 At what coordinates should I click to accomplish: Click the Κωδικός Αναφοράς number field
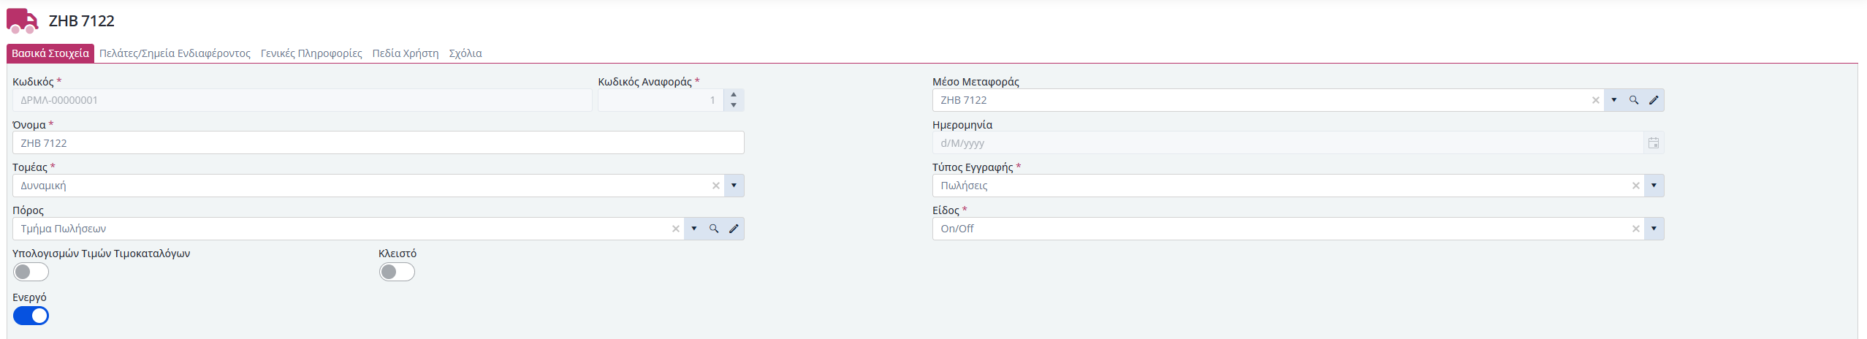click(x=661, y=100)
